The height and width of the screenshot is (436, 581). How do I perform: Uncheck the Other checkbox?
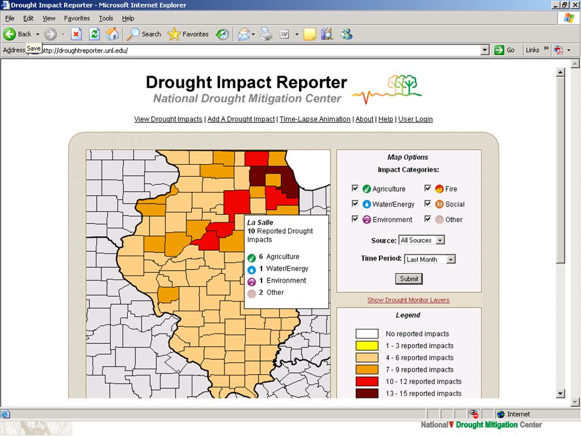428,219
